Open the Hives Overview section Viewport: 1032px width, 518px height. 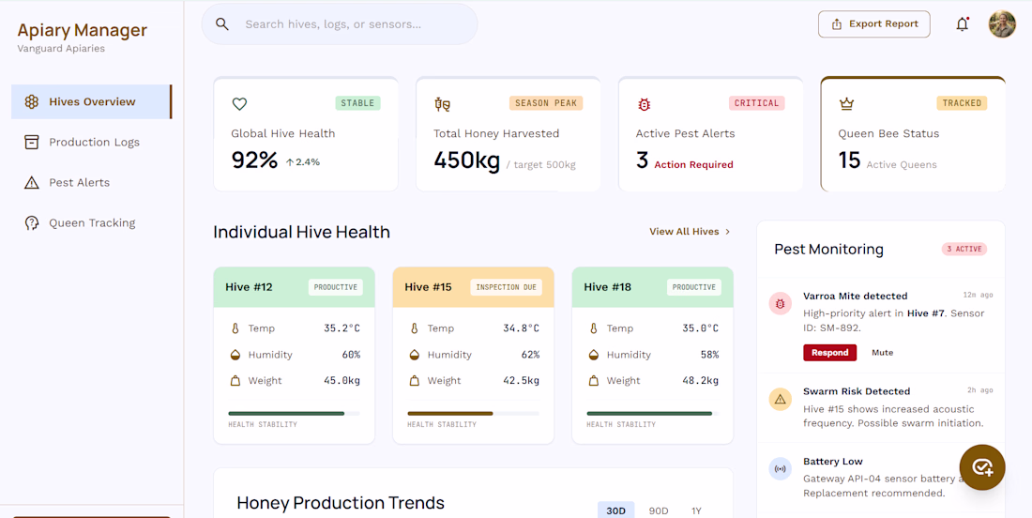[x=91, y=101]
